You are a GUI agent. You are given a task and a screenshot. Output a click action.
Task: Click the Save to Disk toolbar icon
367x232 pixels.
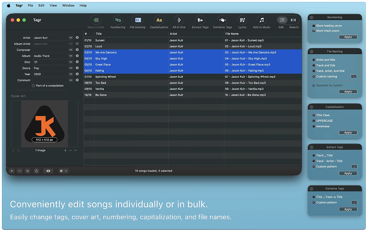point(96,20)
